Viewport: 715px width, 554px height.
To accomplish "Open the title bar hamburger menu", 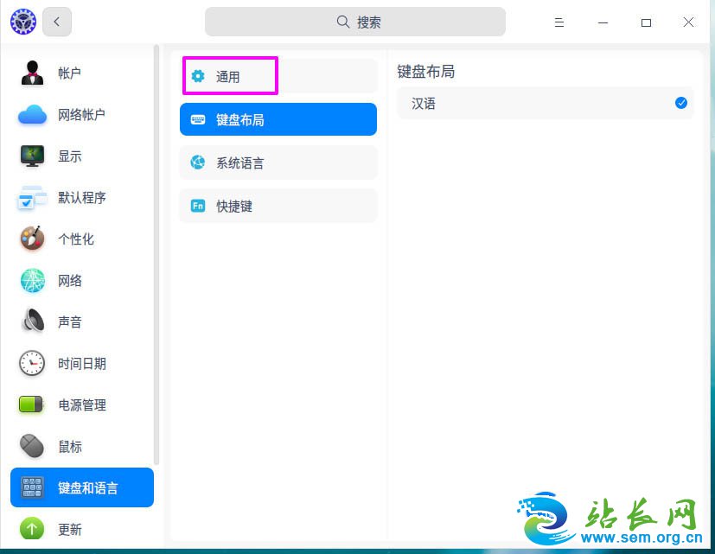I will click(559, 22).
